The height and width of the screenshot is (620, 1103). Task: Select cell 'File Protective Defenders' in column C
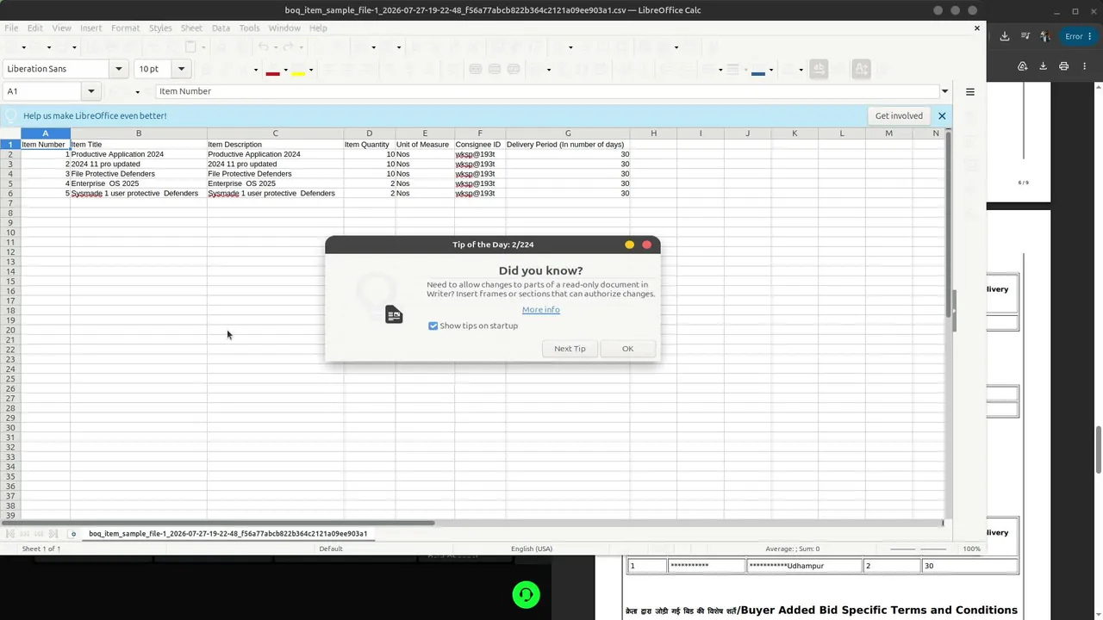[276, 174]
